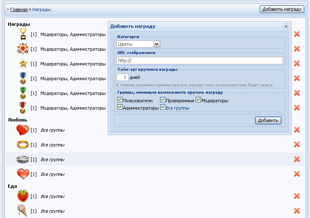Focus the timeout days number field
Image resolution: width=310 pixels, height=218 pixels.
[123, 77]
